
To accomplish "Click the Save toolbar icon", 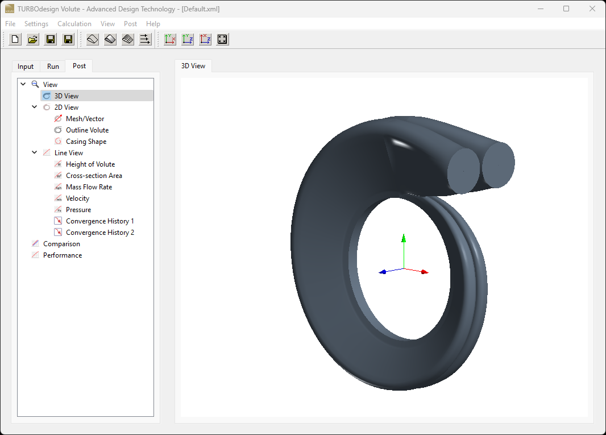I will [50, 39].
